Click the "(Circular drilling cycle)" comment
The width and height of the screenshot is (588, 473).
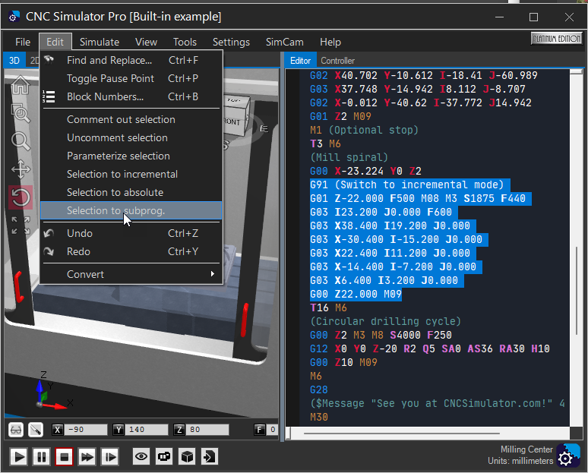385,321
